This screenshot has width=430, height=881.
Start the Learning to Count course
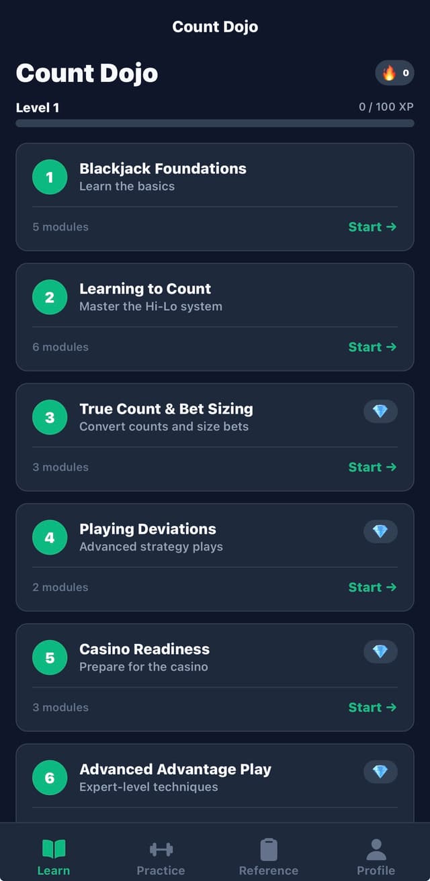click(x=372, y=347)
